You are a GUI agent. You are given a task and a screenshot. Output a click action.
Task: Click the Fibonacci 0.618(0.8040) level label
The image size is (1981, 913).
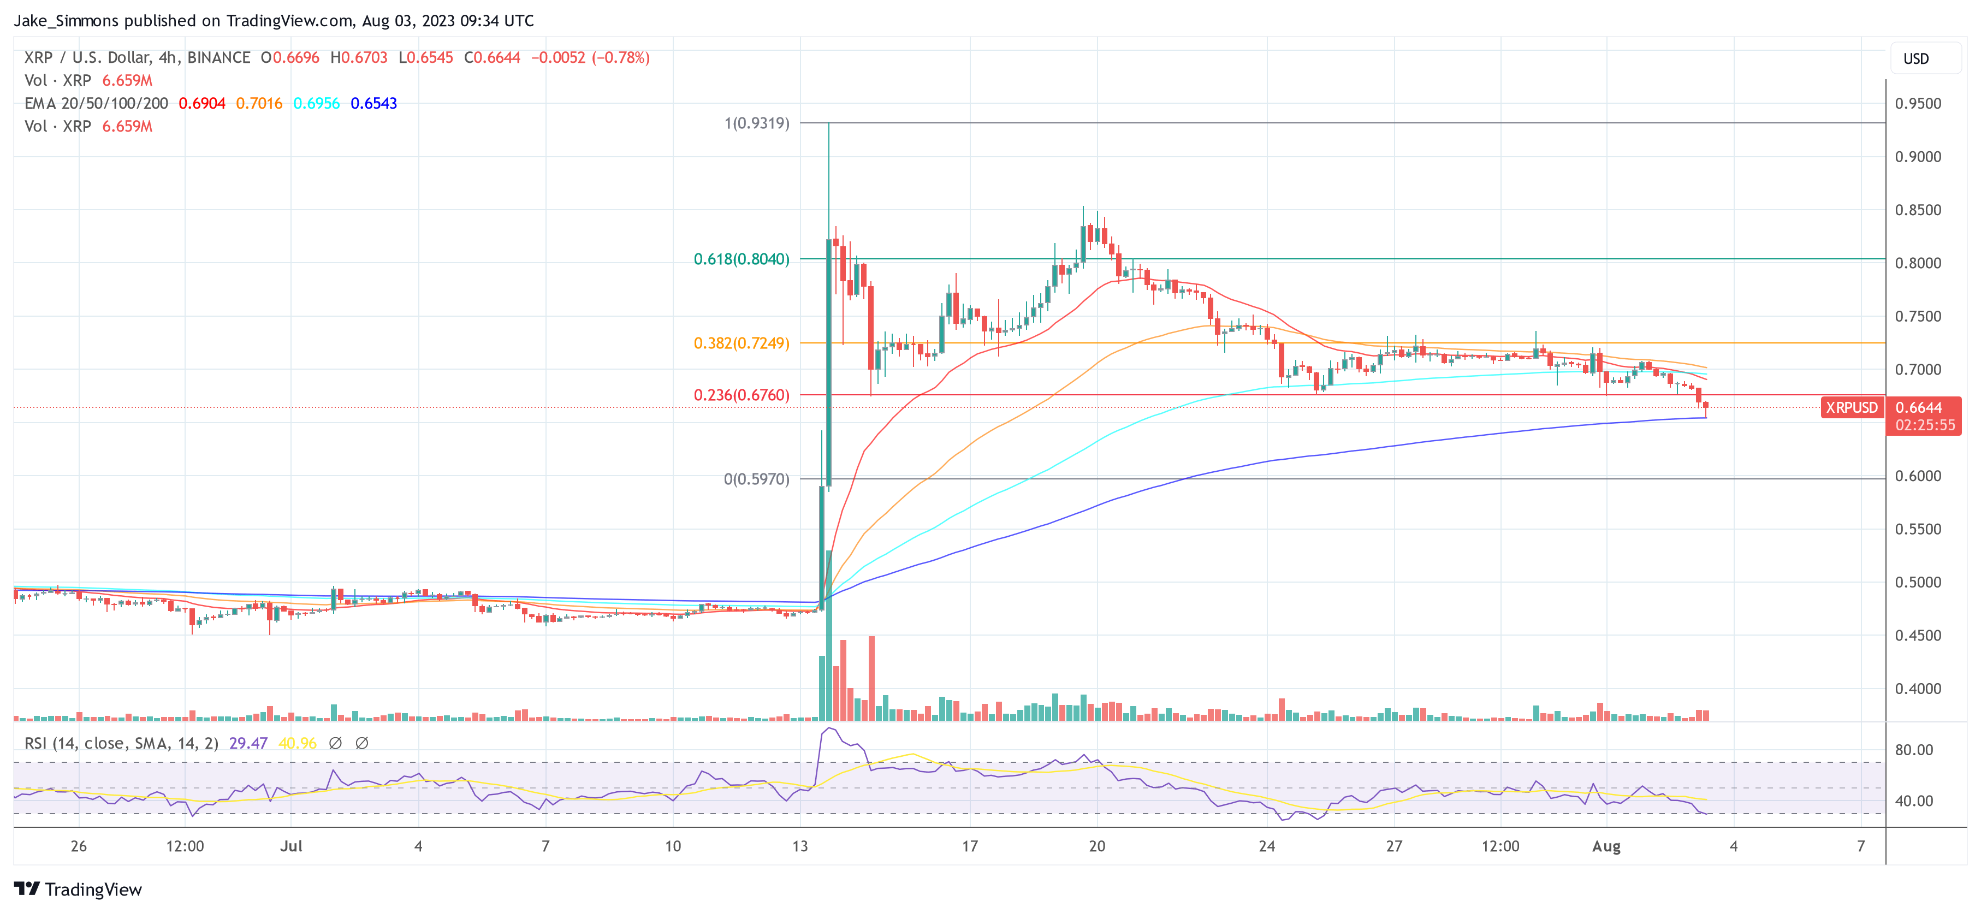[742, 259]
